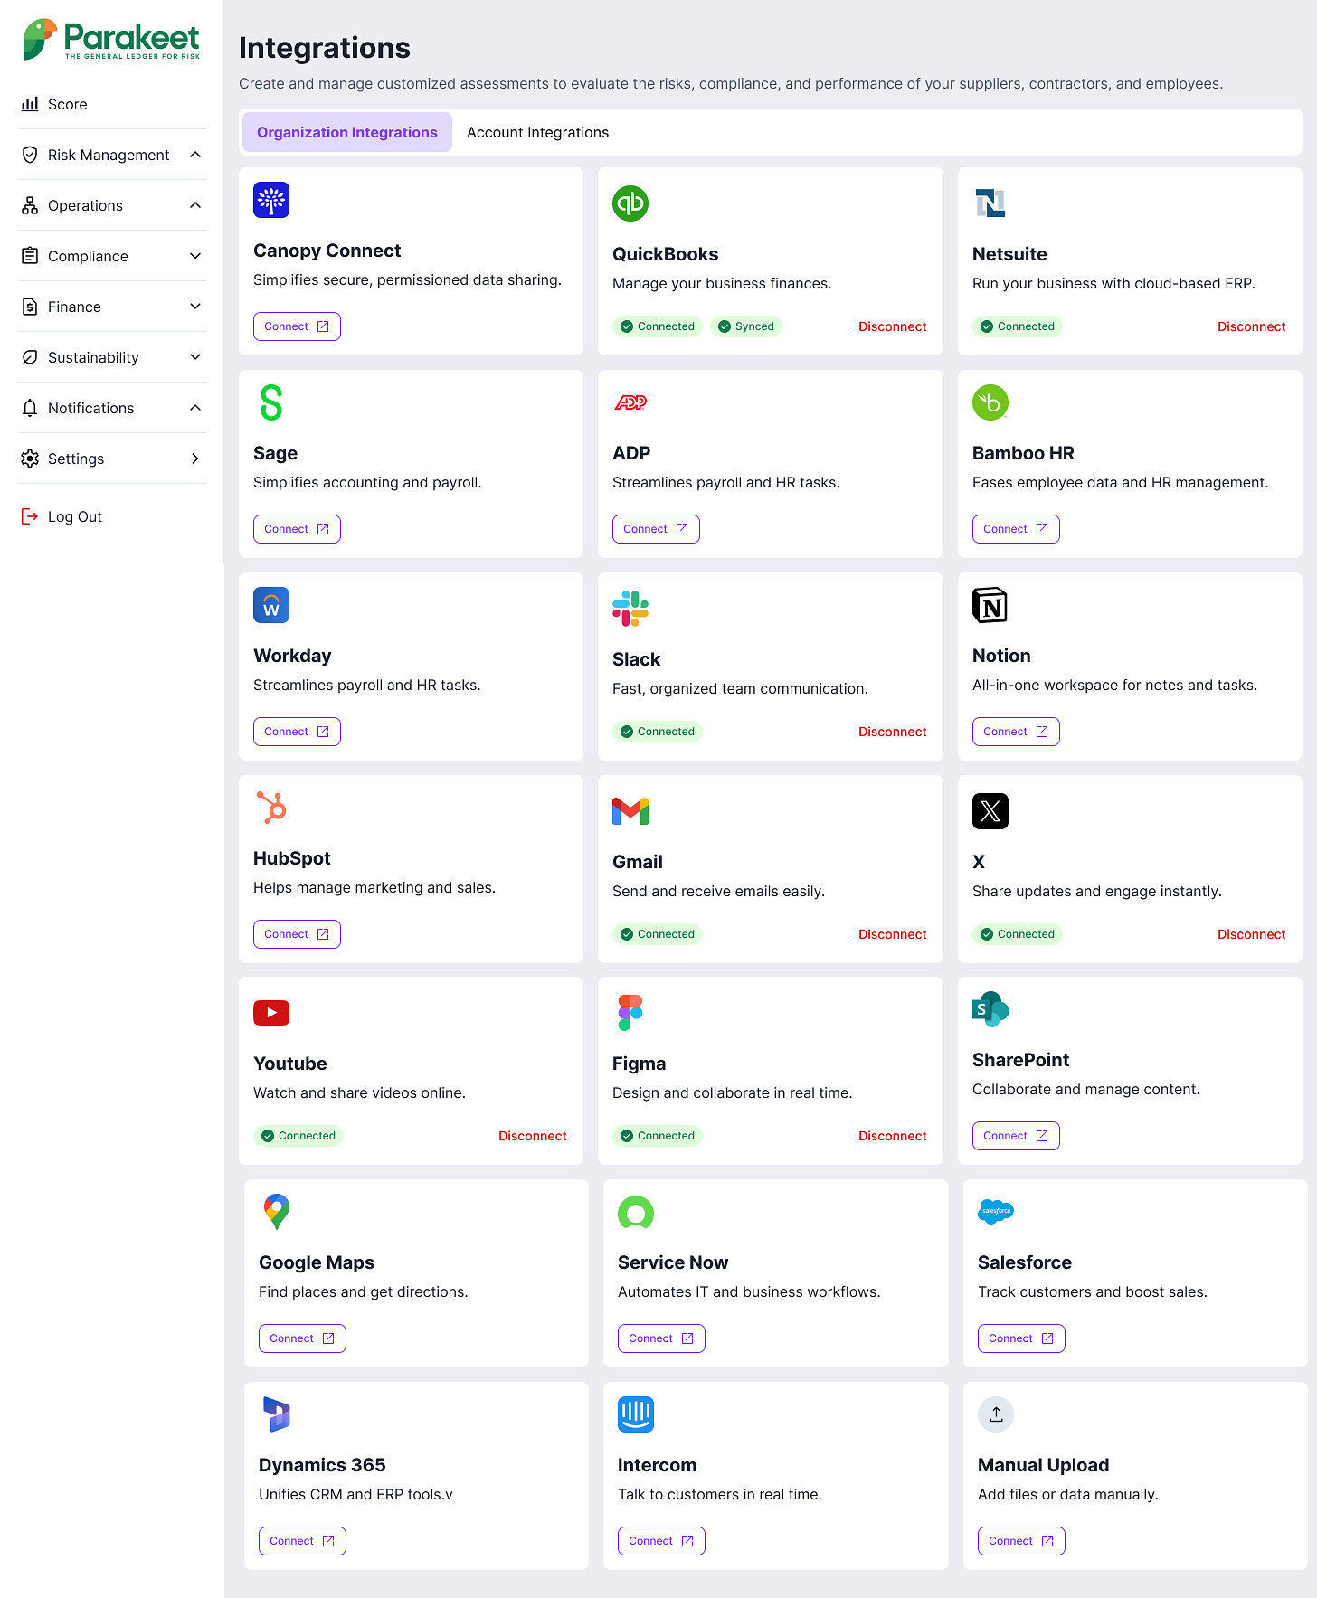Image resolution: width=1317 pixels, height=1598 pixels.
Task: Disconnect the Figma integration
Action: pyautogui.click(x=892, y=1136)
